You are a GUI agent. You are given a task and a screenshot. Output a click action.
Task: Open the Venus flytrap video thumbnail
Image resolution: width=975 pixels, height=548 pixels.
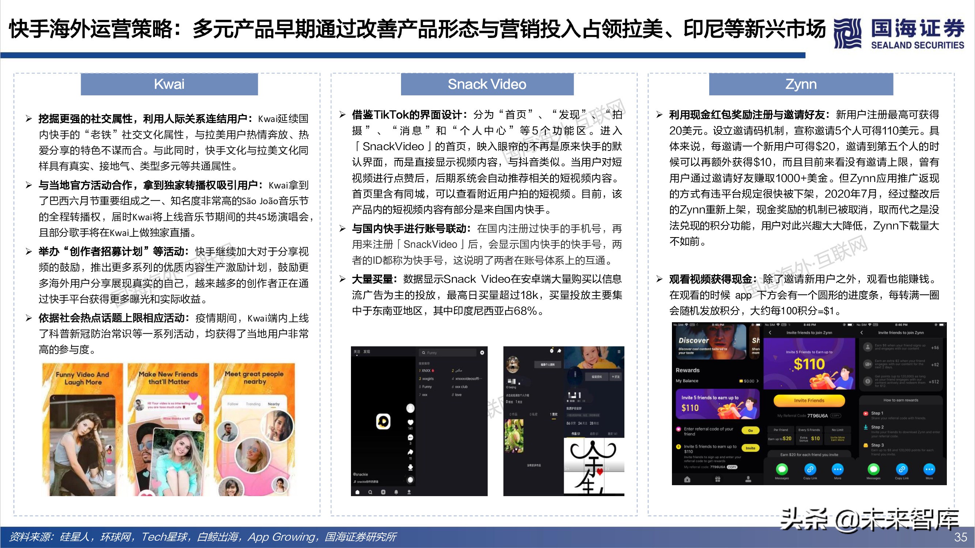(x=514, y=436)
